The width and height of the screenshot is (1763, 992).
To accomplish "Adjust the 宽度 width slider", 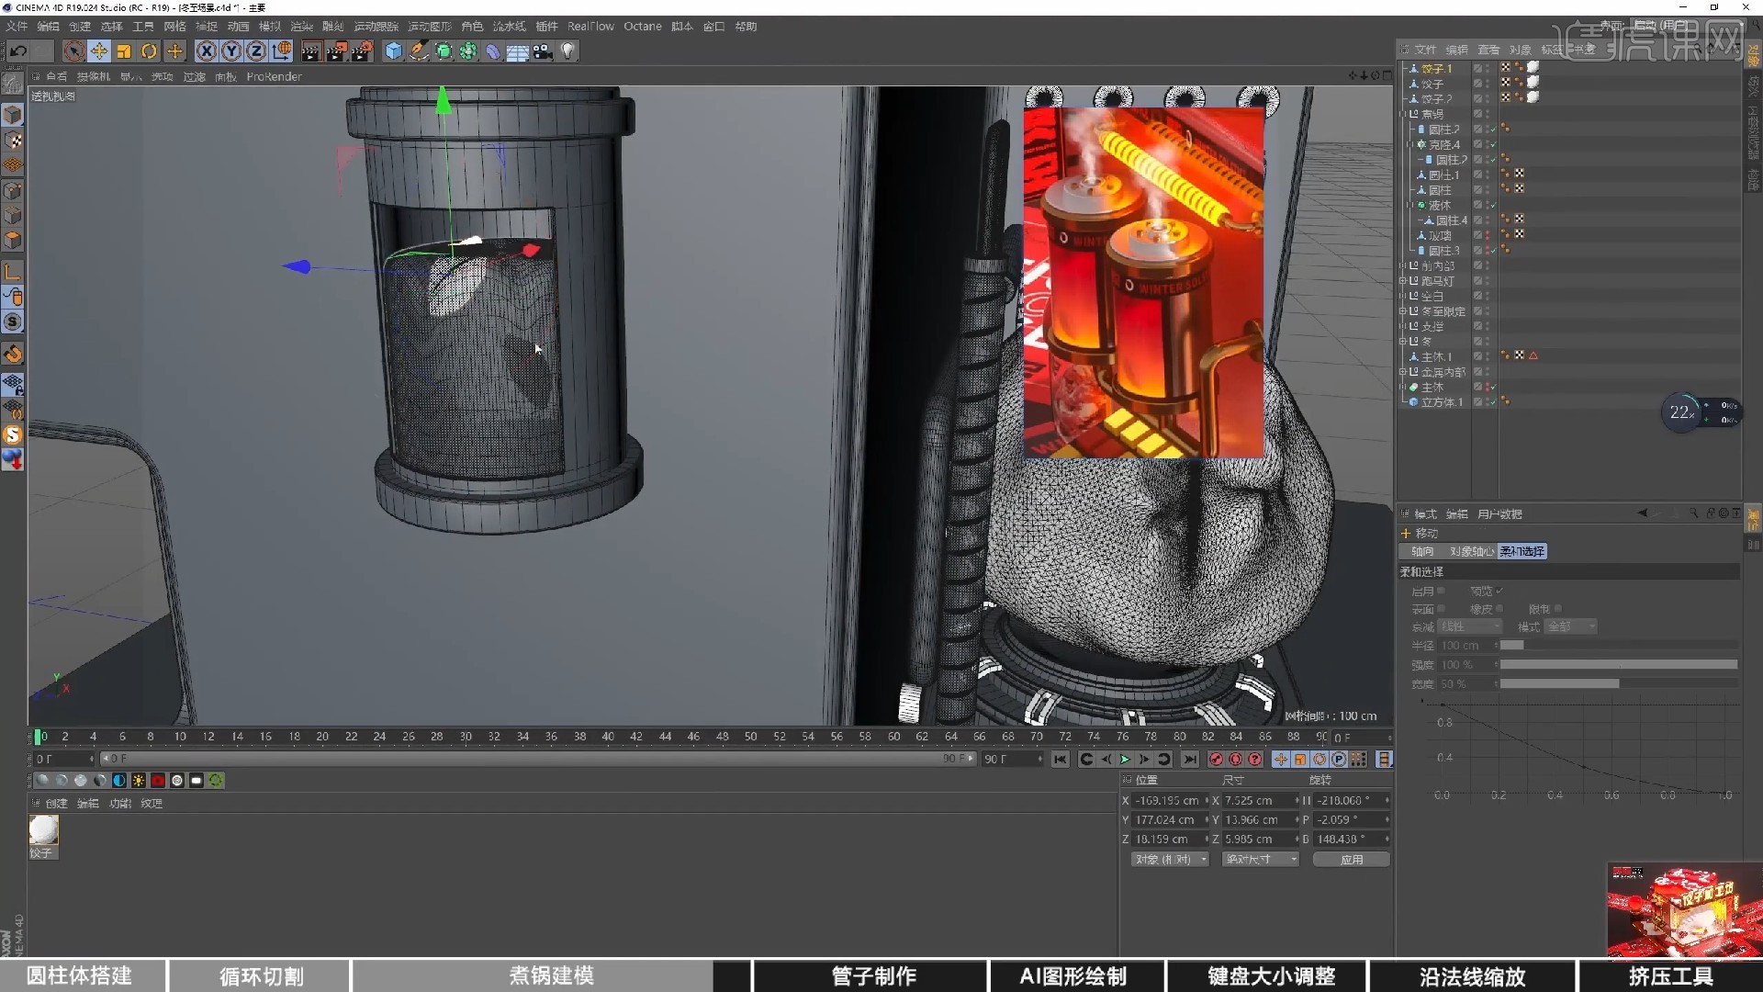I will (x=1618, y=684).
